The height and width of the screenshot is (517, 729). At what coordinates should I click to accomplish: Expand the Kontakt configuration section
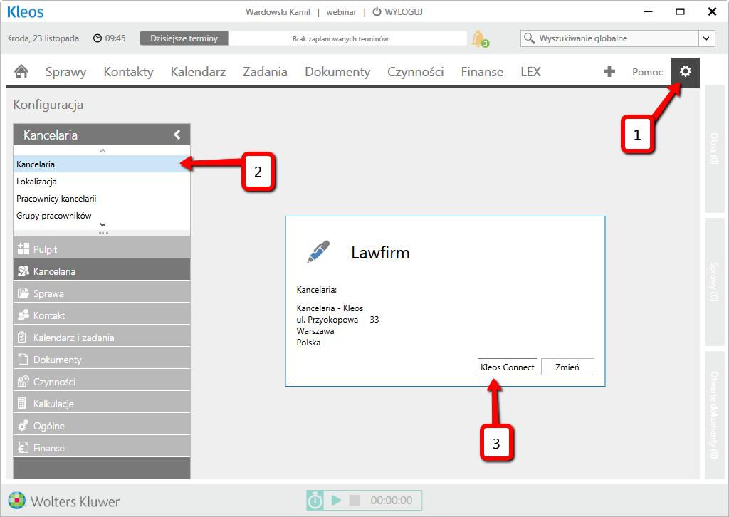coord(102,315)
